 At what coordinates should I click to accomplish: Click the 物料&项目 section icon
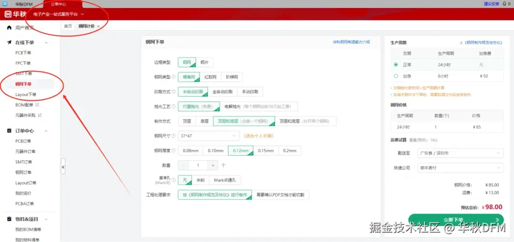point(9,219)
